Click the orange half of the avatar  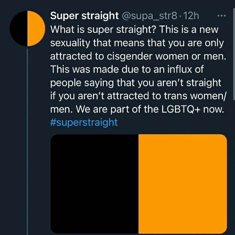tap(36, 28)
